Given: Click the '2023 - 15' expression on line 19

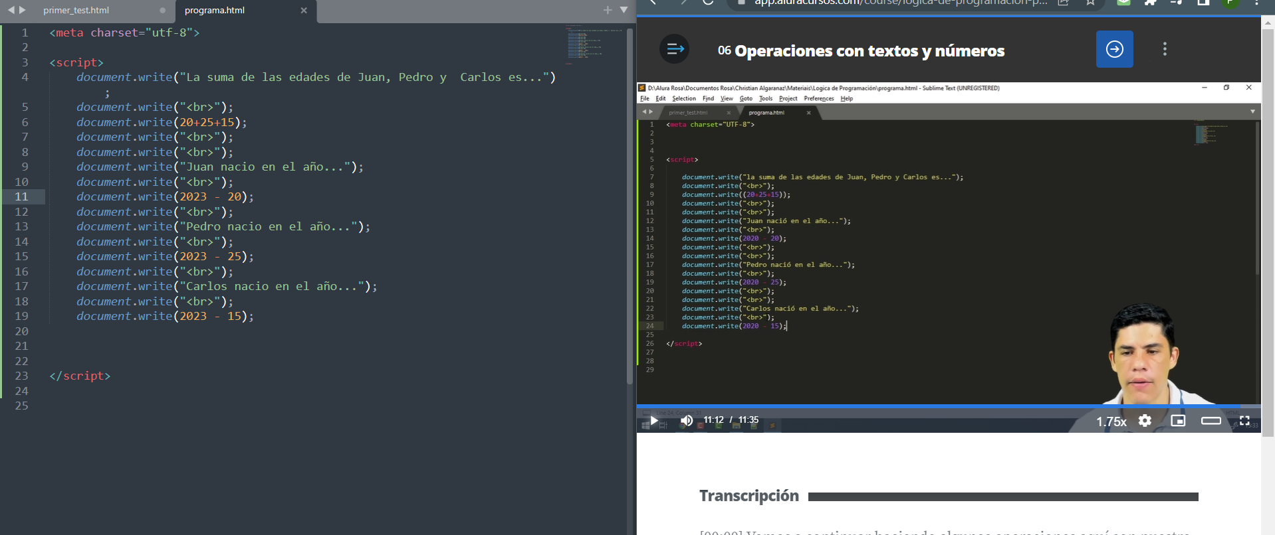Looking at the screenshot, I should pos(210,316).
